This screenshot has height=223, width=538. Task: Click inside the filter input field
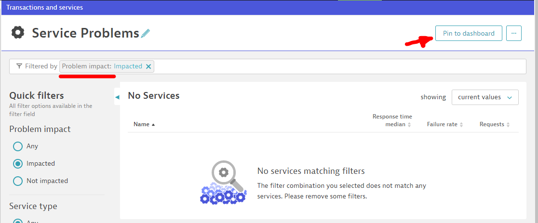pyautogui.click(x=337, y=66)
